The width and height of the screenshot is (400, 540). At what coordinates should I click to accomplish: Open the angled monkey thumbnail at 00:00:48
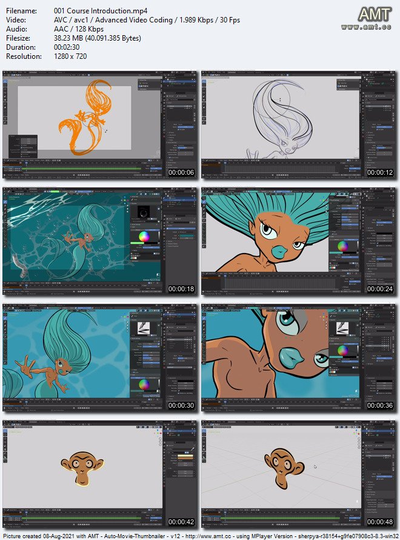[299, 474]
